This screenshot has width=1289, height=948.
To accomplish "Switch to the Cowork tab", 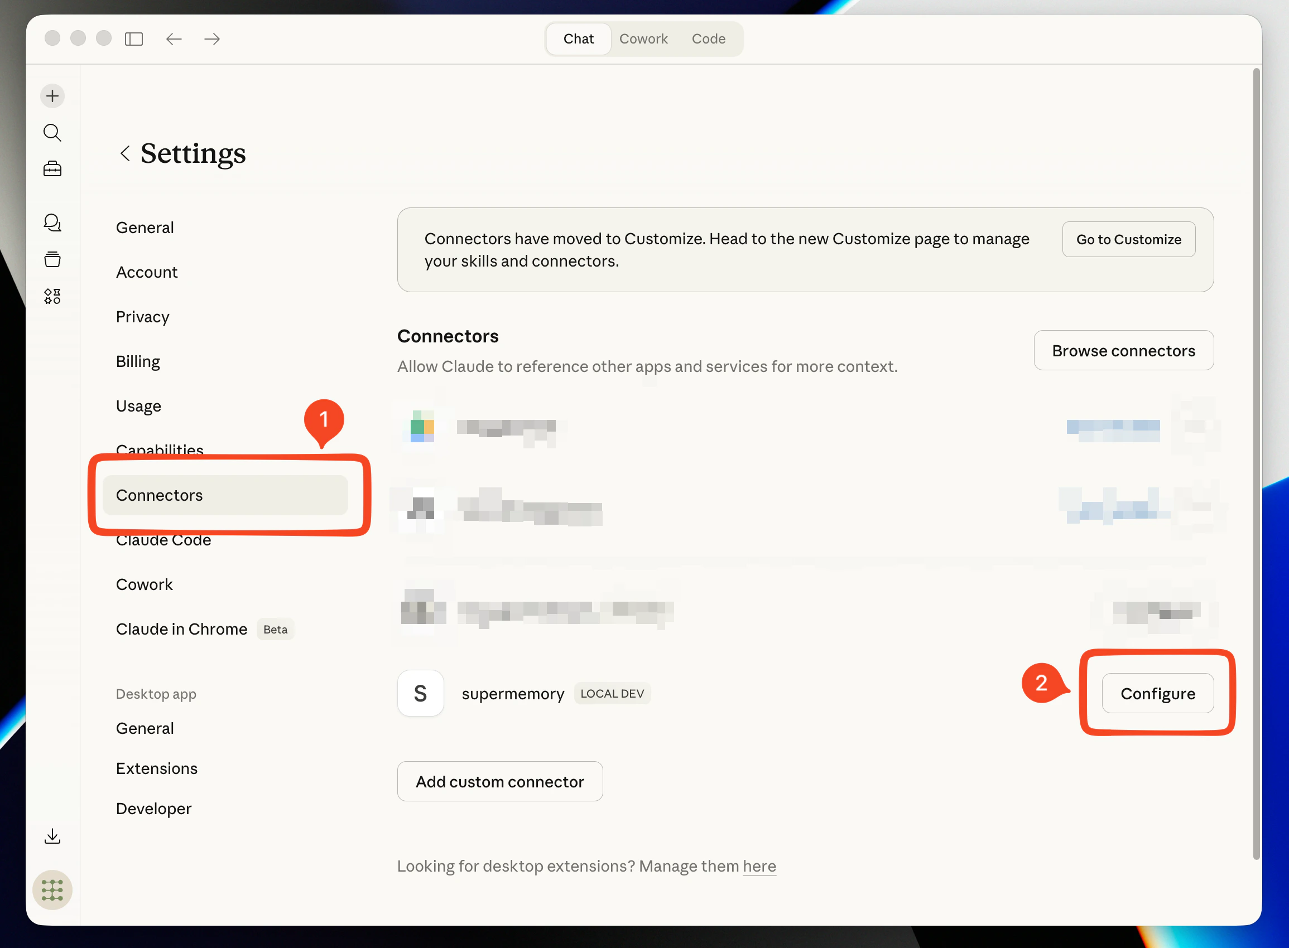I will pos(643,38).
